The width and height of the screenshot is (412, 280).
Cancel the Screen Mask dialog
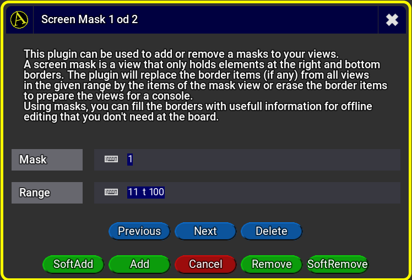(205, 264)
